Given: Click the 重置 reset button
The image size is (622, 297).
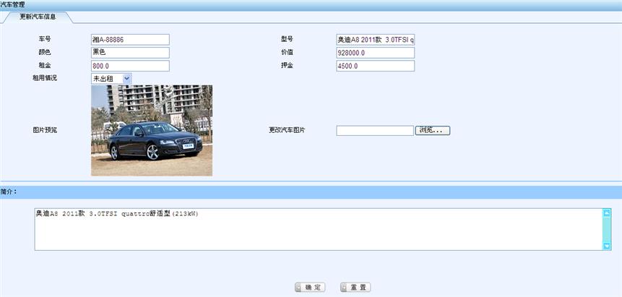Looking at the screenshot, I should (x=355, y=288).
